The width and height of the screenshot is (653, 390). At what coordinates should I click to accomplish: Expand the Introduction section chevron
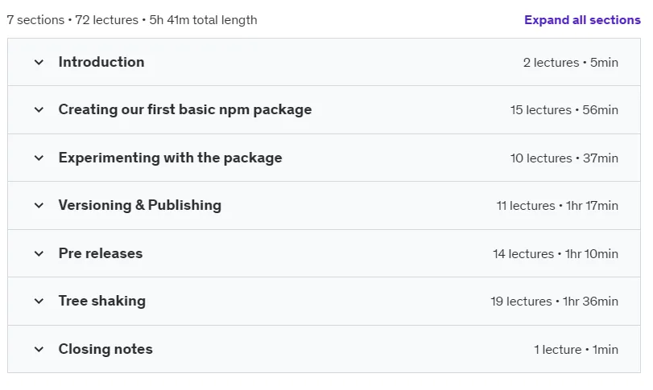coord(39,63)
